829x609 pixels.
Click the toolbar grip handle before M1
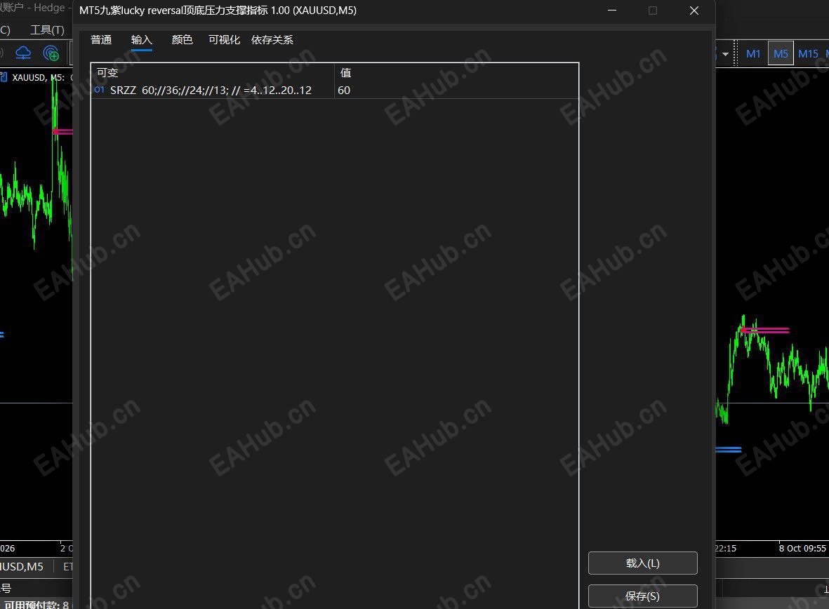(x=736, y=53)
